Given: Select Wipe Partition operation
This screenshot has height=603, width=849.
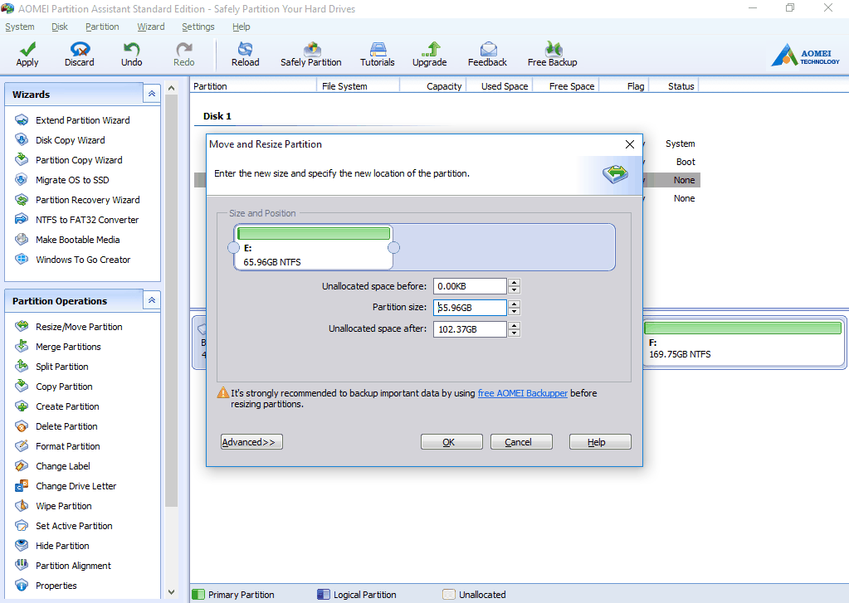Looking at the screenshot, I should point(63,506).
